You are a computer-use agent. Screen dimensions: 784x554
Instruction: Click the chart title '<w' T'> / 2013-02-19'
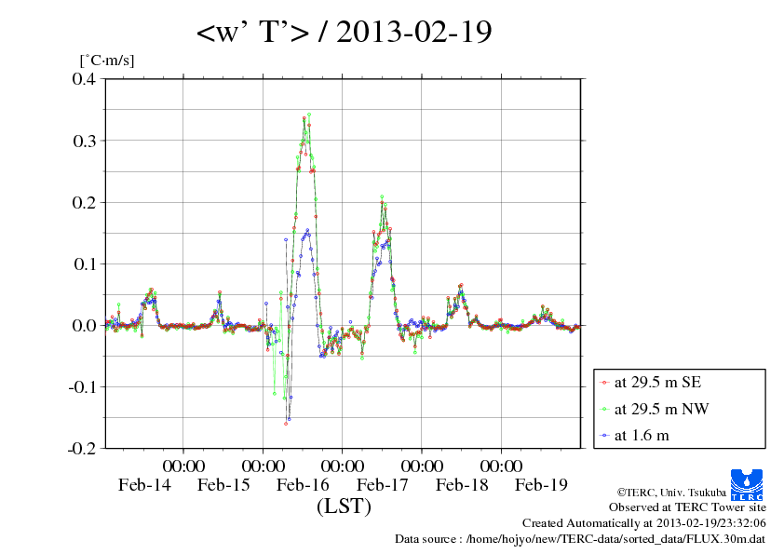click(x=344, y=32)
